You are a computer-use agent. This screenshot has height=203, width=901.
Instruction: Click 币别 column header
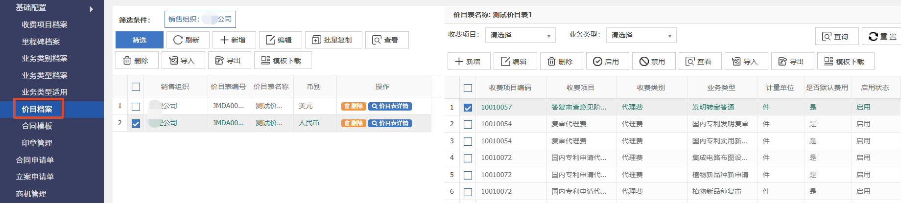click(x=314, y=87)
